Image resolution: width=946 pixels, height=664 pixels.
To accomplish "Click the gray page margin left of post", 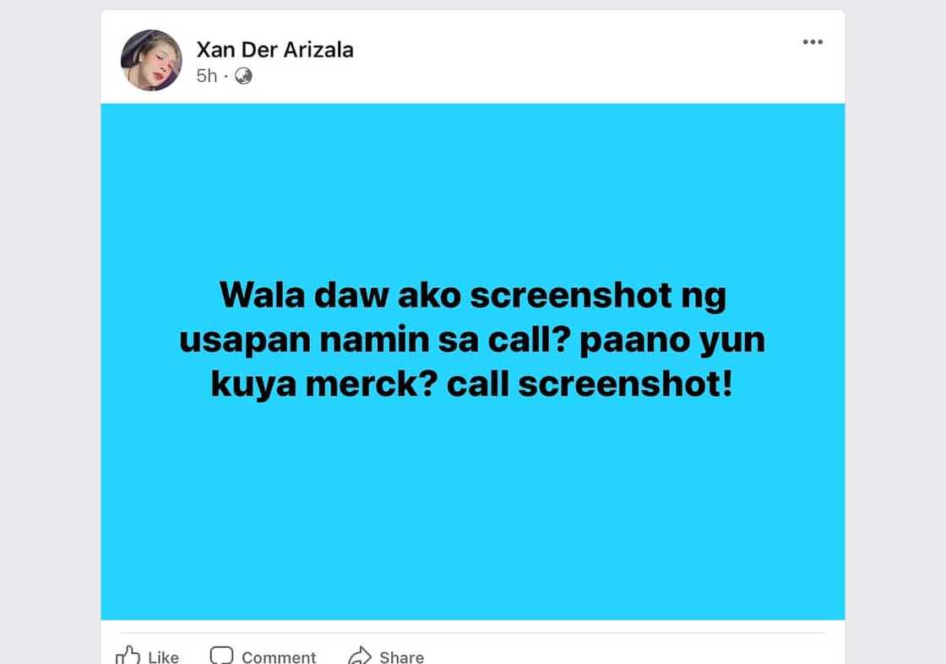I will click(x=50, y=332).
